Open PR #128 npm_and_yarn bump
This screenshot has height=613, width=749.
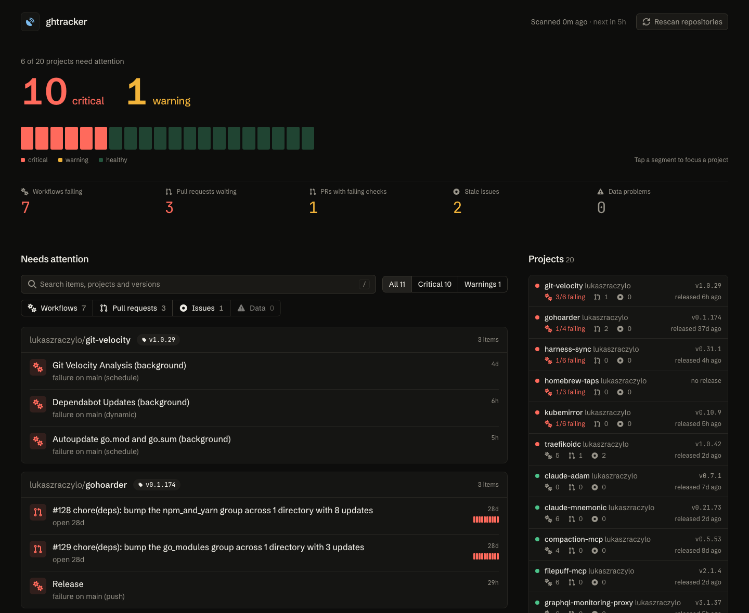(264, 516)
